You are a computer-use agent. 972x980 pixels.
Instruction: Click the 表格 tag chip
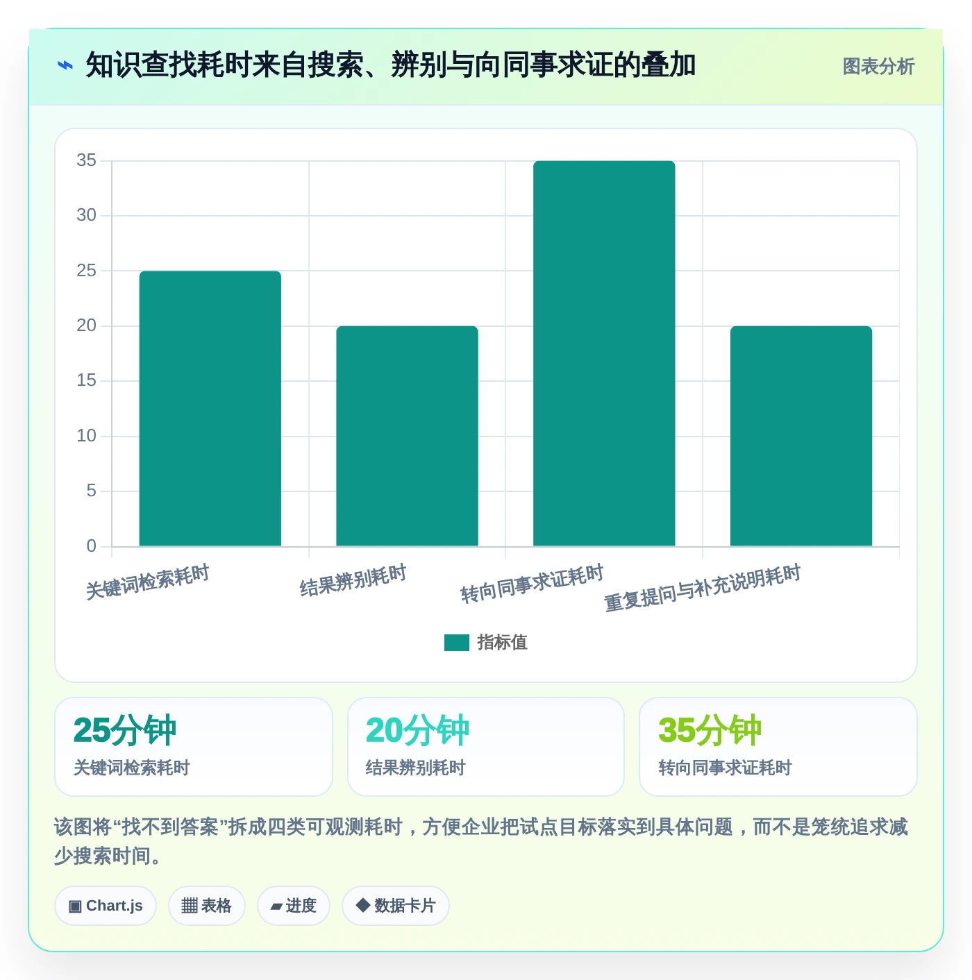[x=207, y=906]
